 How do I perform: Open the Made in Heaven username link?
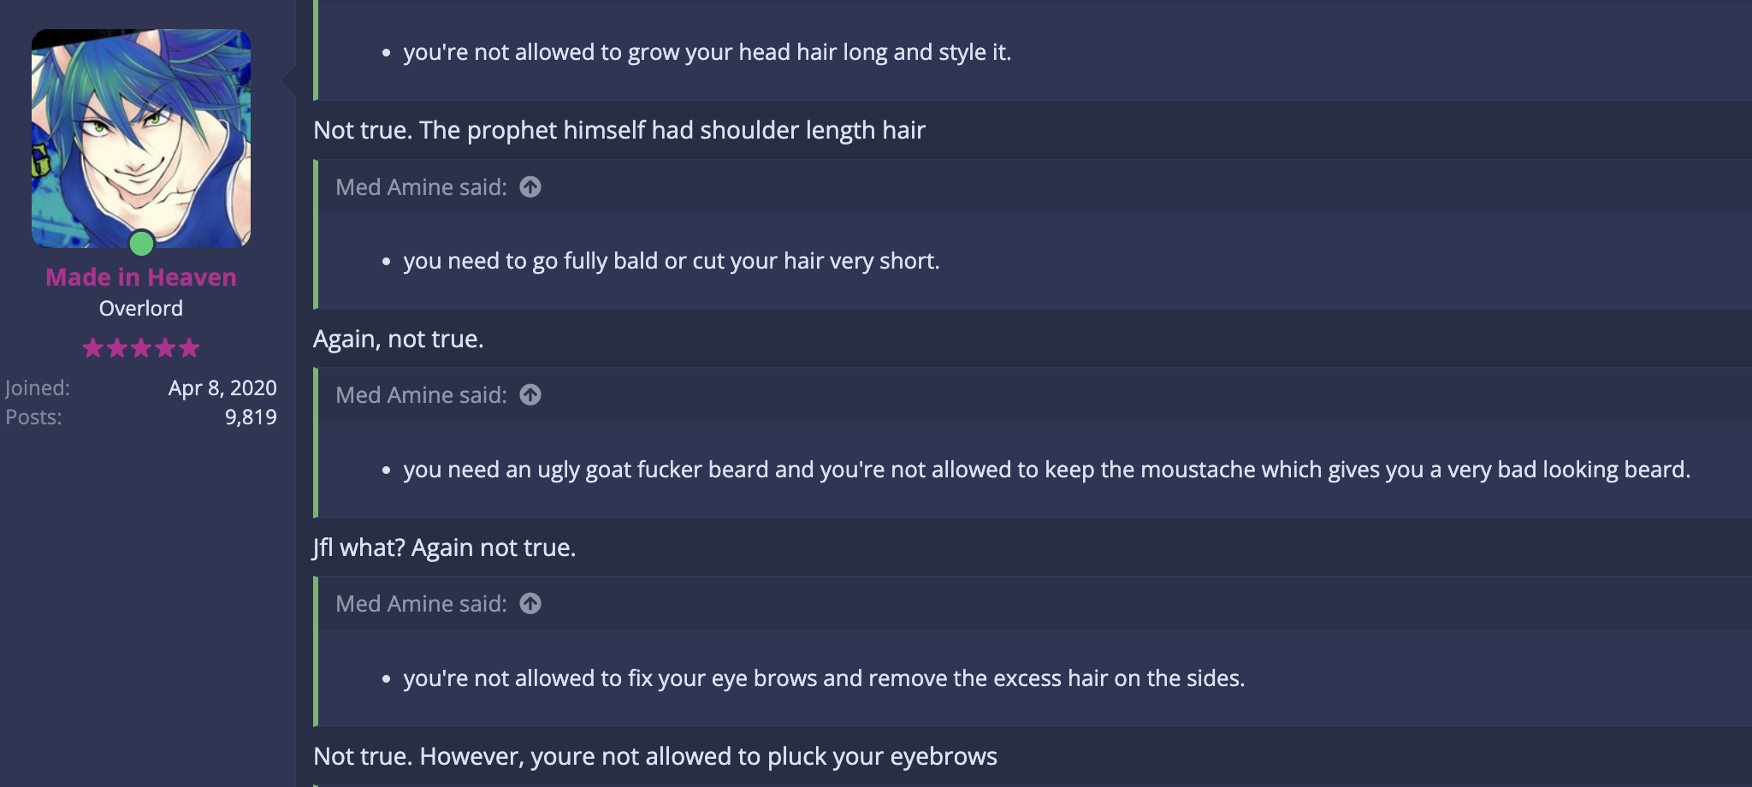tap(141, 277)
